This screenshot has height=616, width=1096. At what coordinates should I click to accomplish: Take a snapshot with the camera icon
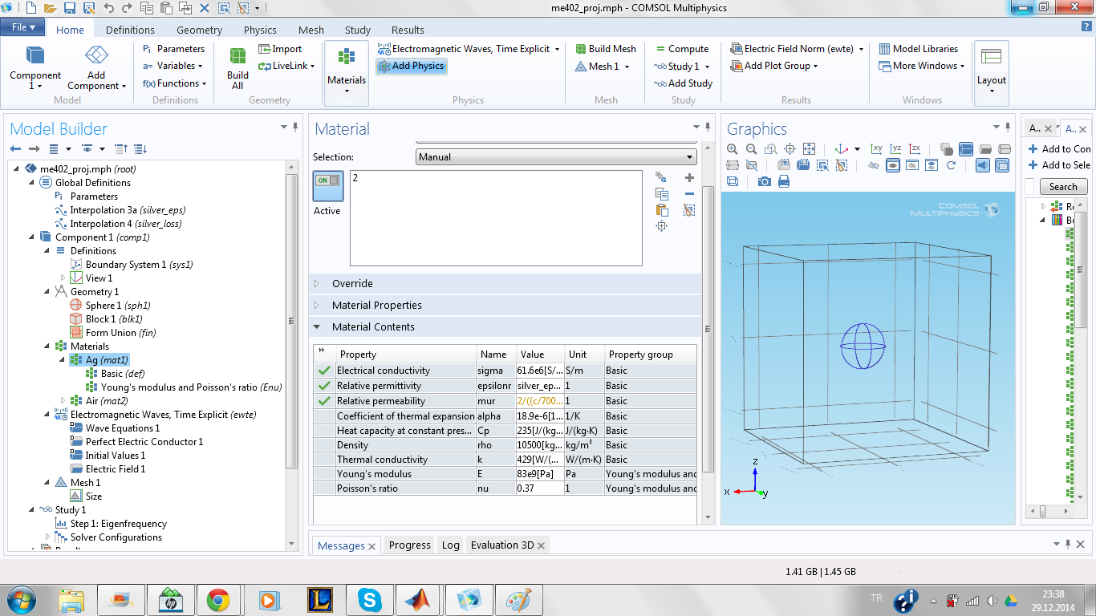click(764, 181)
